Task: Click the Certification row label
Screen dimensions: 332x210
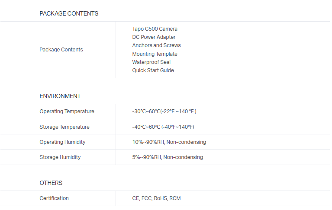Action: (54, 198)
